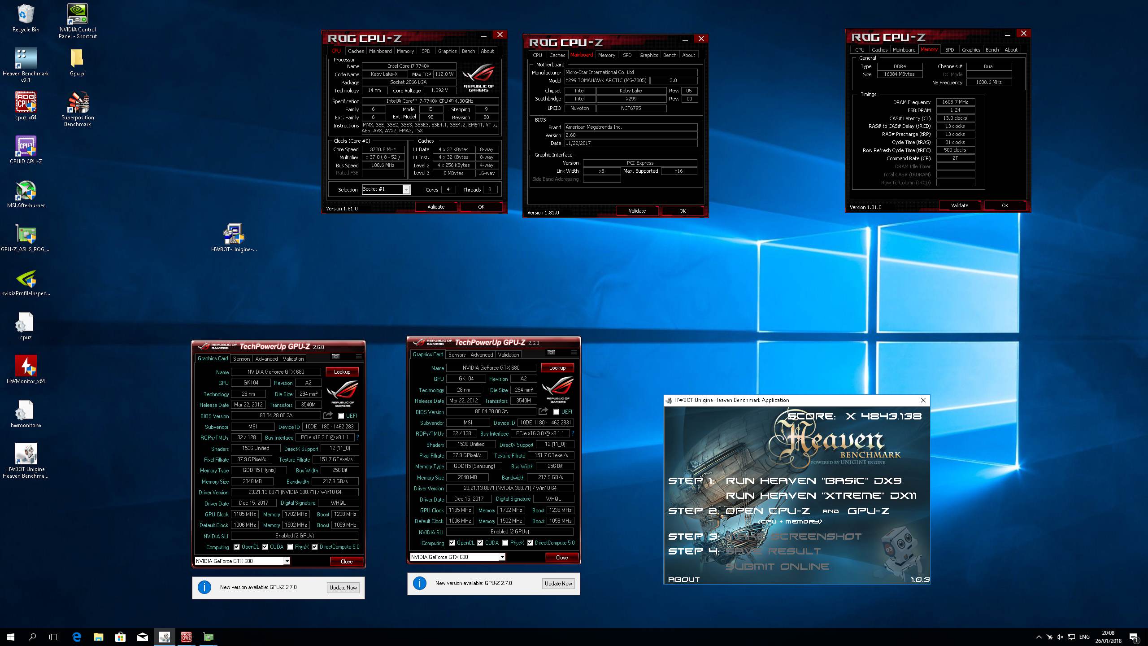Toggle OpenCL checkbox in left GPU-Z
The image size is (1148, 646).
[236, 547]
